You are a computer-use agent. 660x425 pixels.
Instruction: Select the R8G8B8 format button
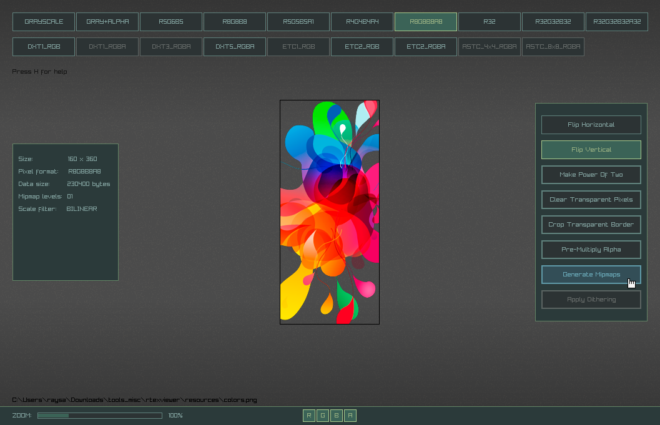click(235, 22)
